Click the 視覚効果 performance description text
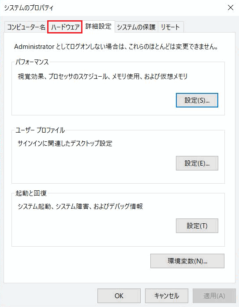 point(103,76)
